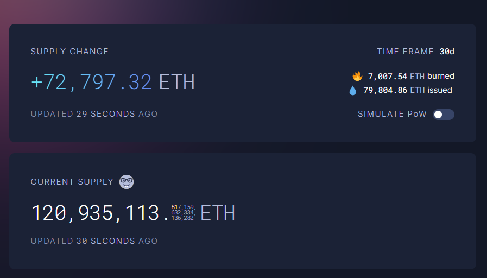The image size is (487, 278).
Task: Click the Updated 30 seconds ago text
Action: point(94,241)
